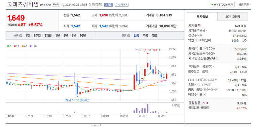
Task: Click the calendar icon before the date
Action: tap(63, 5)
